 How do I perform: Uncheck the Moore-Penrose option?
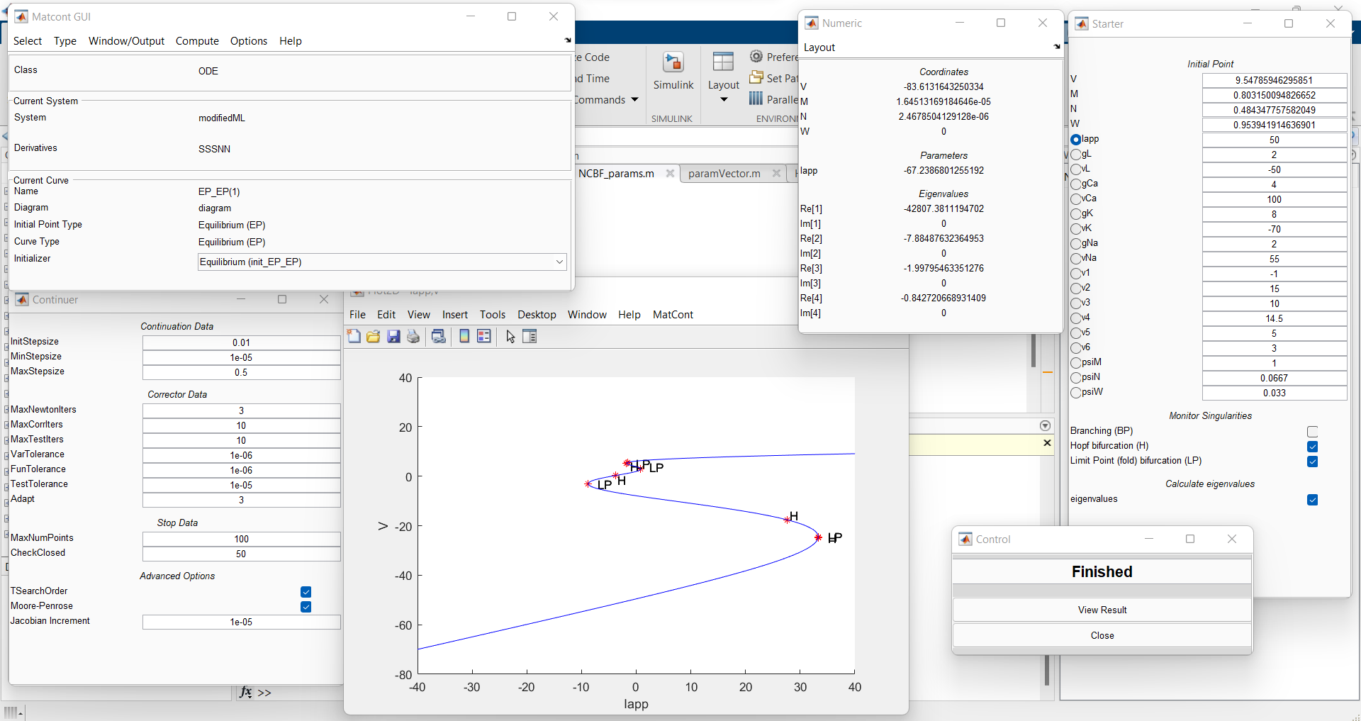[306, 607]
